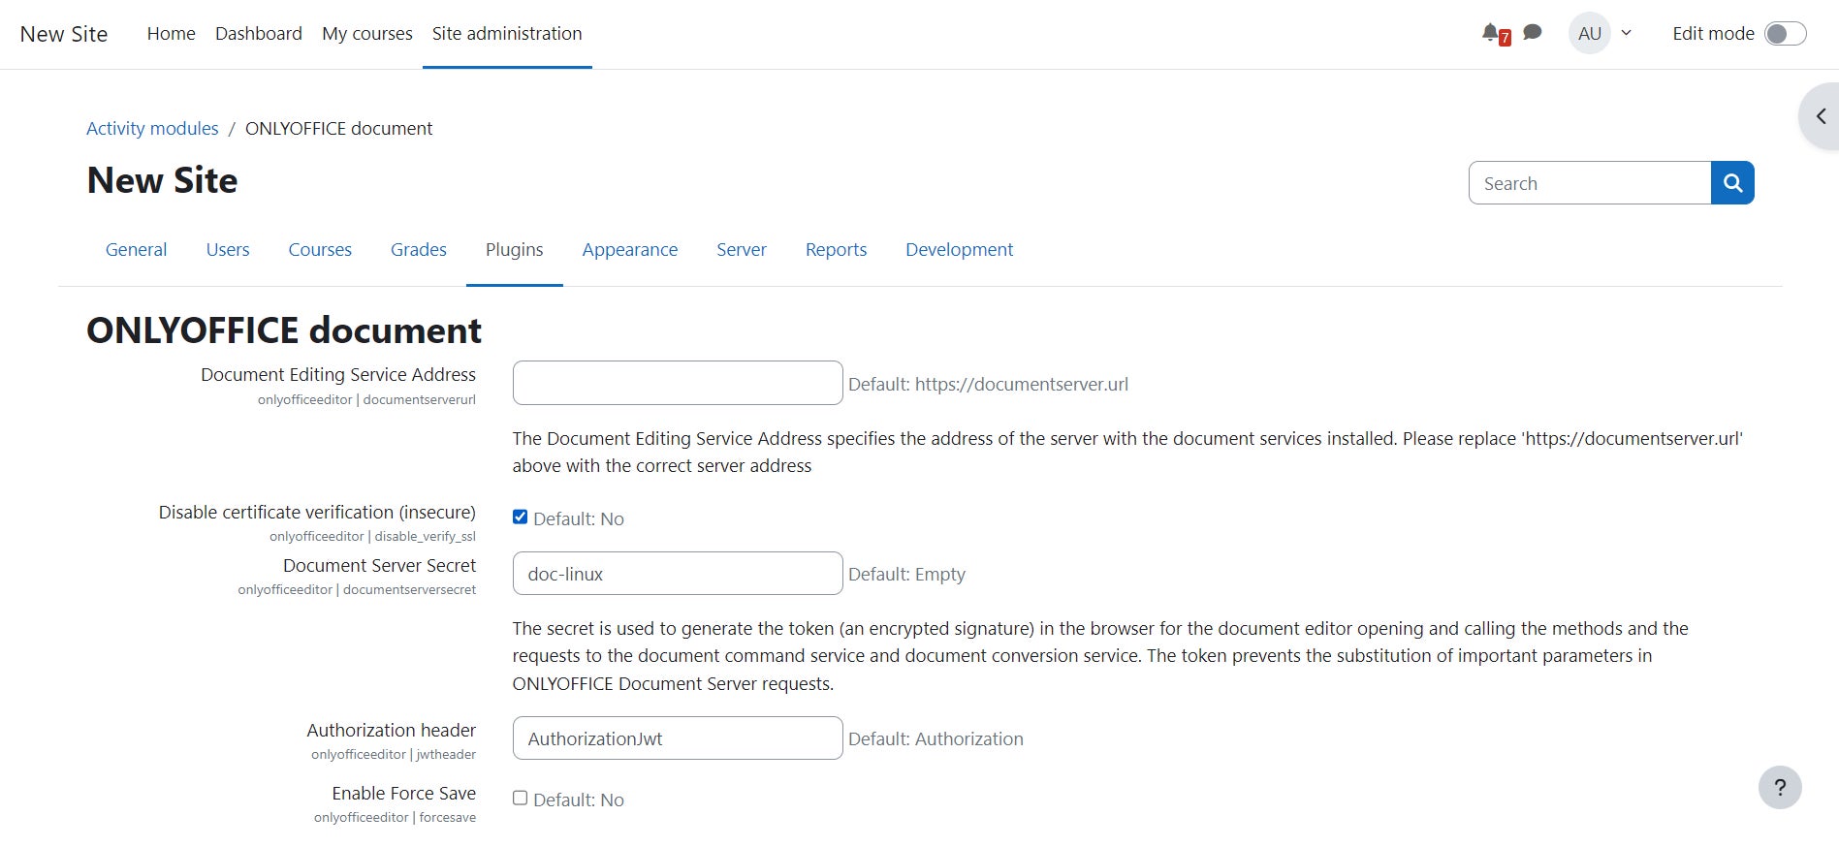Open My courses in top navigation
This screenshot has height=847, width=1839.
point(366,34)
